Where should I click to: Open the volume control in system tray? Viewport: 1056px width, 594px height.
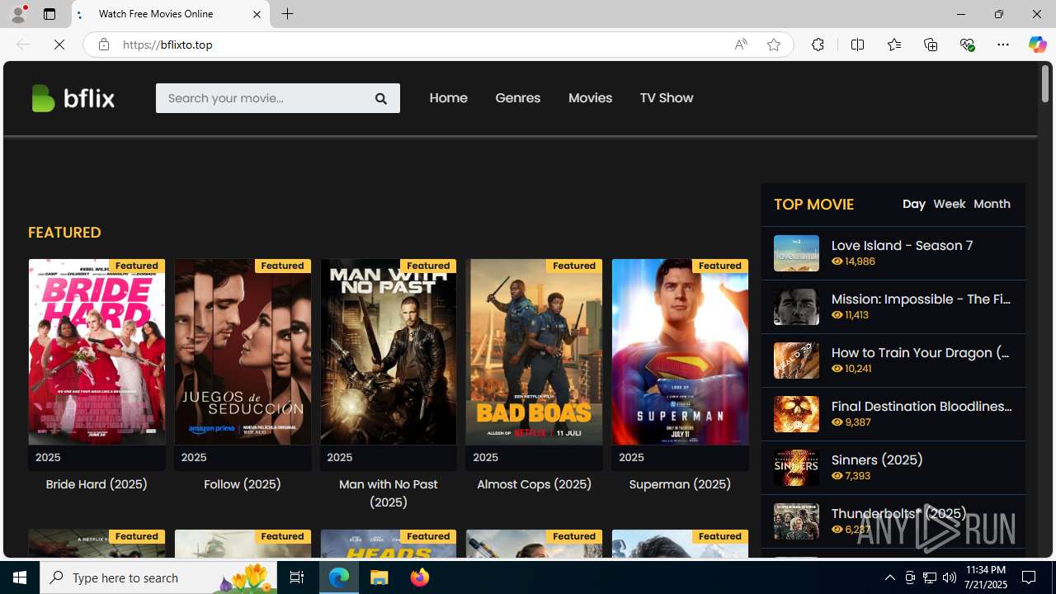[x=949, y=577]
